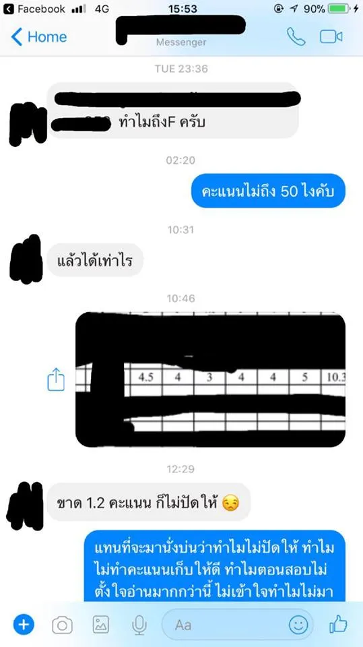Select the blue message about 50 points
This screenshot has width=363, height=647.
pyautogui.click(x=268, y=191)
